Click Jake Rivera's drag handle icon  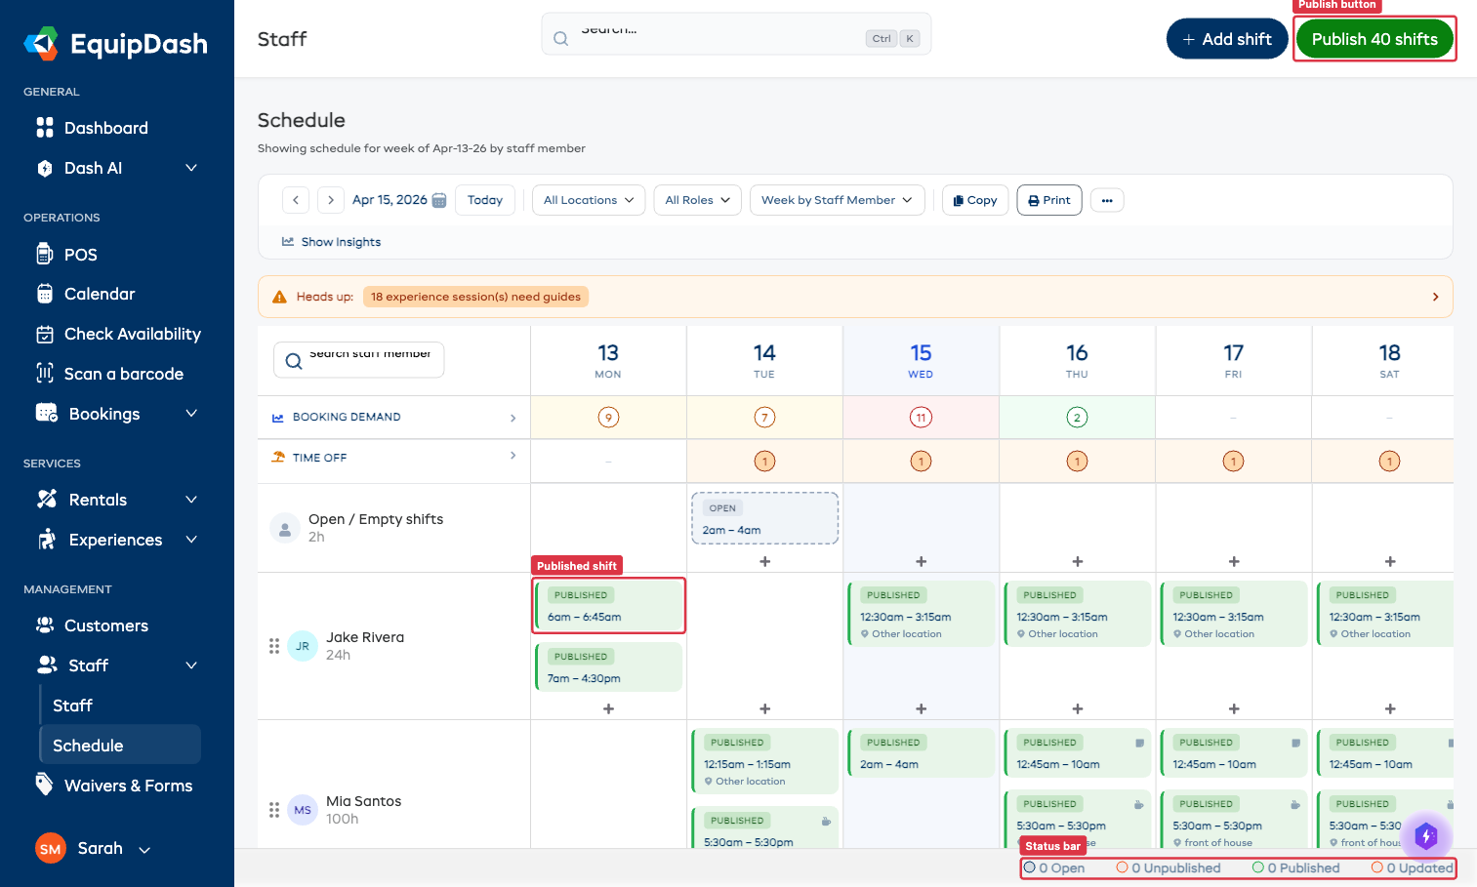coord(274,646)
